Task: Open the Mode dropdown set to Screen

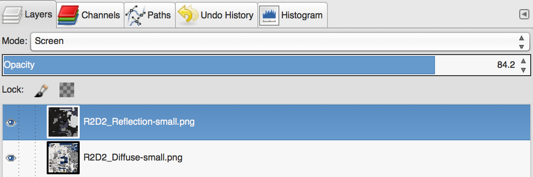Action: coord(280,42)
